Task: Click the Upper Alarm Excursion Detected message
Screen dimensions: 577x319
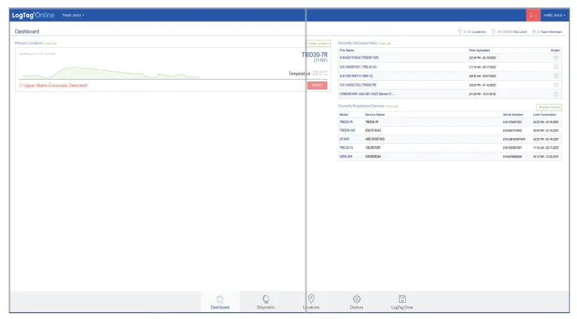Action: 55,85
